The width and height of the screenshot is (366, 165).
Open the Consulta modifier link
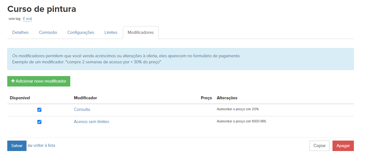pos(82,109)
